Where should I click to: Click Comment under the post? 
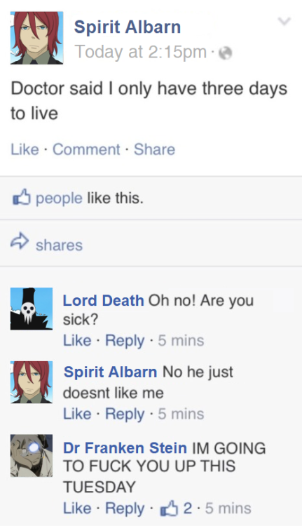pos(86,149)
